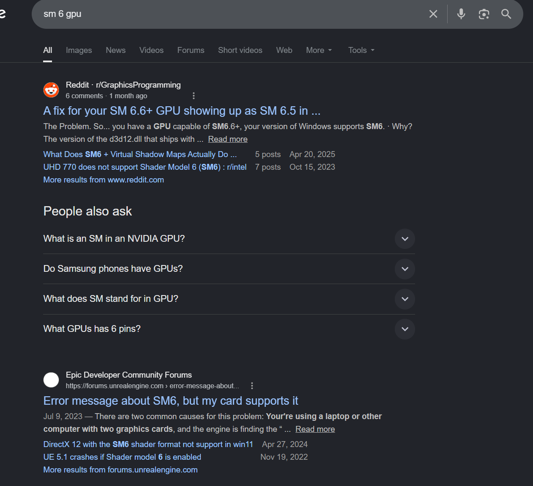This screenshot has width=533, height=486.
Task: Click the "5 posts" count
Action: (268, 155)
